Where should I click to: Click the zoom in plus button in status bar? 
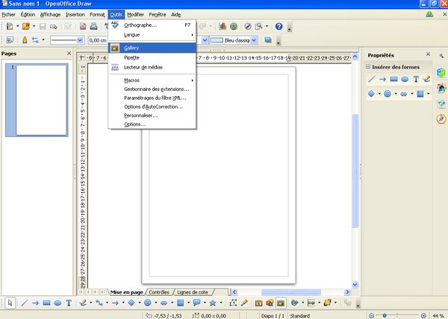coord(423,315)
